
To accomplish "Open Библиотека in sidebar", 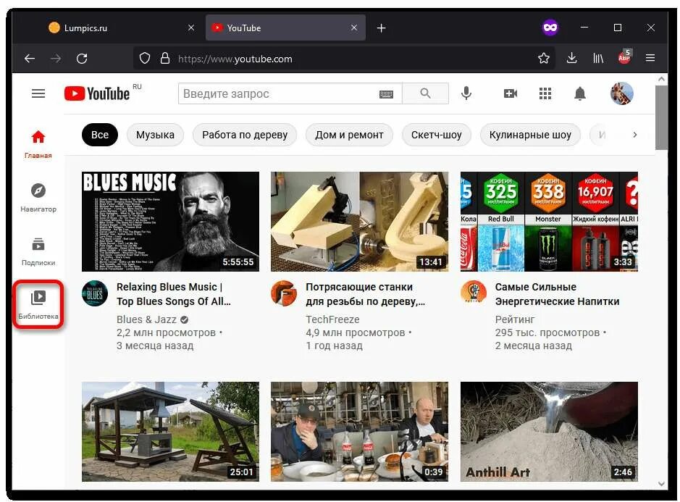I will pos(38,304).
